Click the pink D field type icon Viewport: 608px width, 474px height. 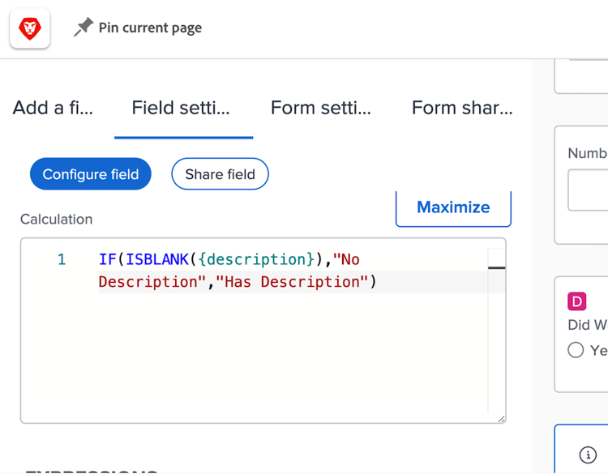[576, 301]
